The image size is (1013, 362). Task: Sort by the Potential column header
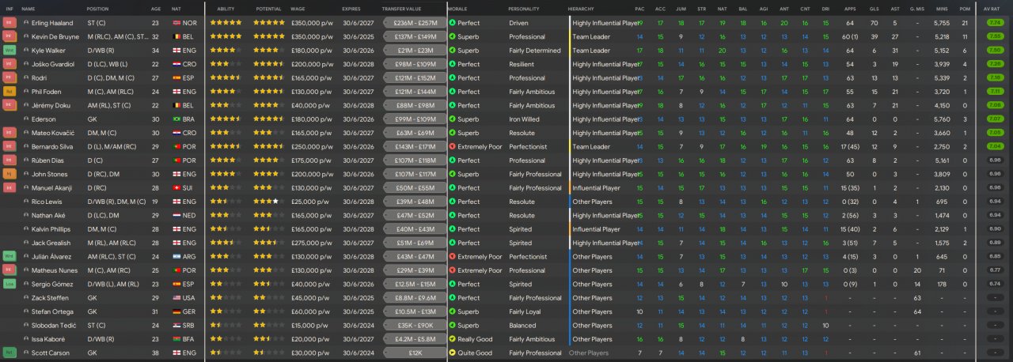(268, 9)
